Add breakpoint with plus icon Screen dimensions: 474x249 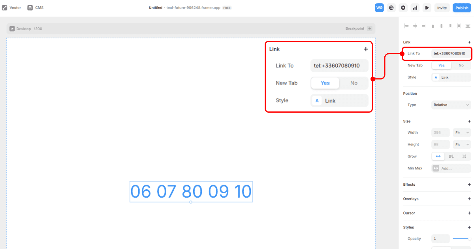point(370,28)
